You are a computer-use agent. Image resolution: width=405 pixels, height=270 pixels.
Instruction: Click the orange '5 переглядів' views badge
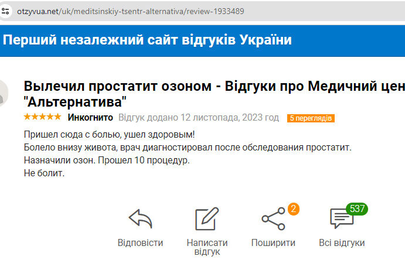(x=311, y=118)
